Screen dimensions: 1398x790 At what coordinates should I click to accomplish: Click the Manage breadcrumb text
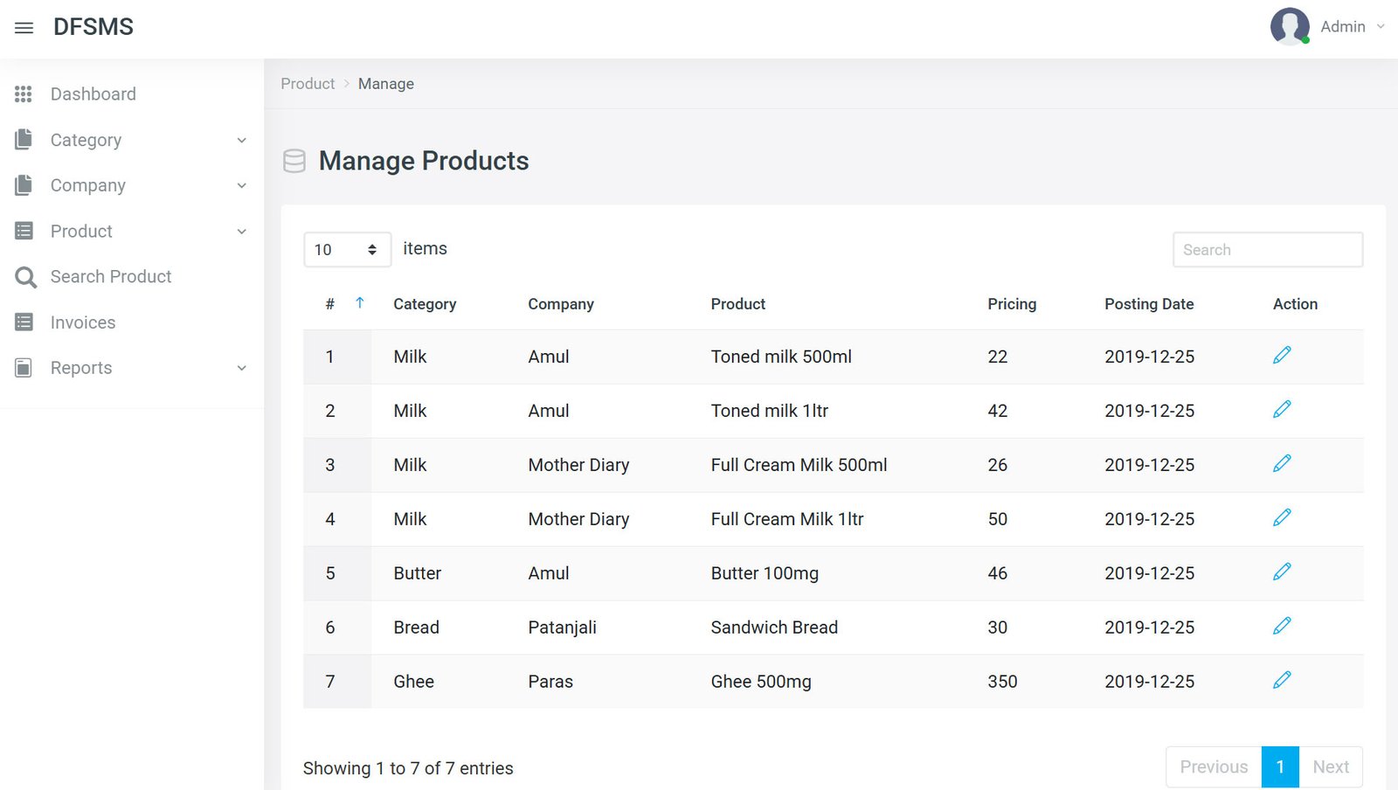pos(386,84)
